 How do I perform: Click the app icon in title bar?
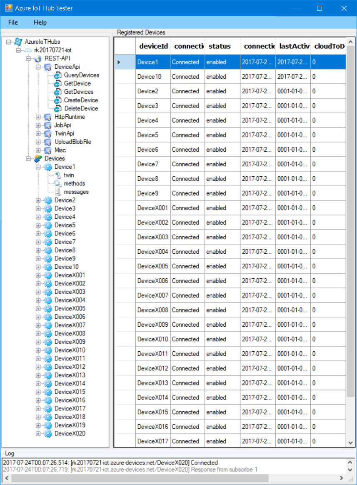(x=8, y=8)
